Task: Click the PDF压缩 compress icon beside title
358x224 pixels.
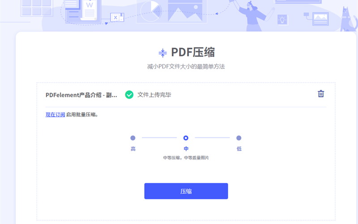Action: 162,52
